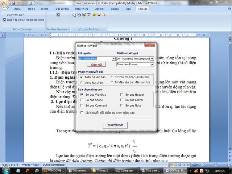The height and width of the screenshot is (174, 232).
Task: Show hidden system tray icons
Action: tap(191, 171)
